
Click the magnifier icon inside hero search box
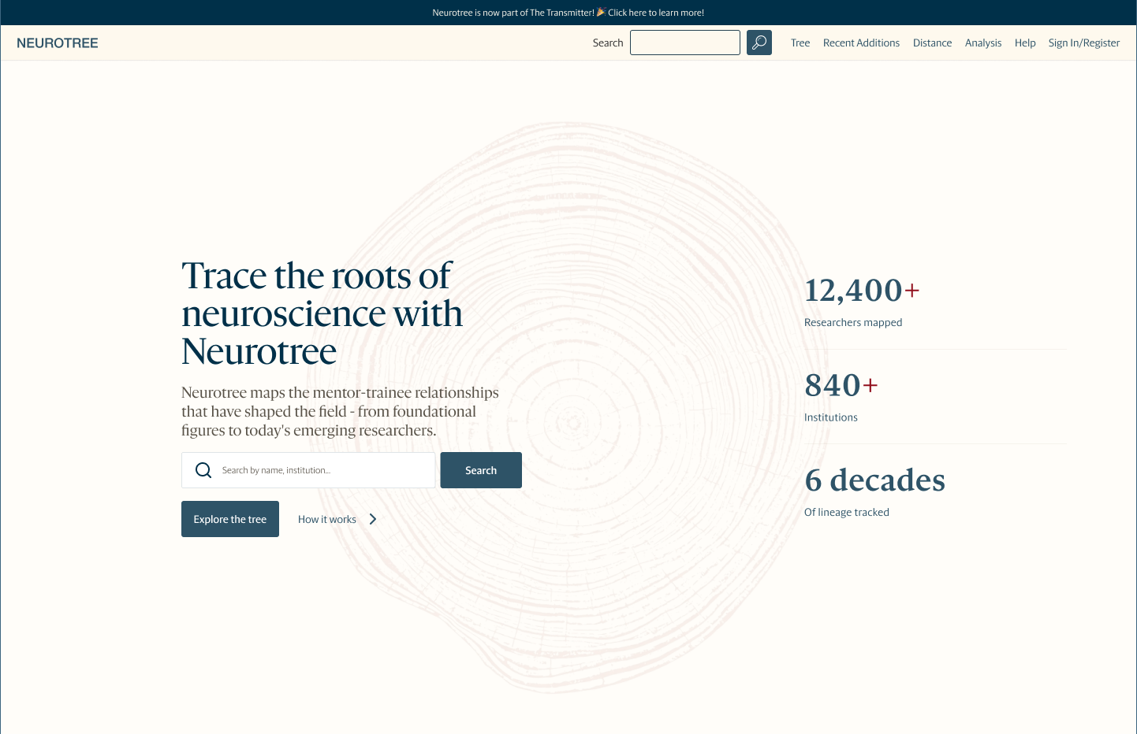click(203, 470)
